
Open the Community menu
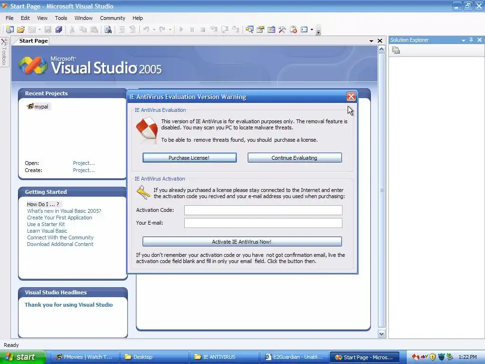(113, 18)
